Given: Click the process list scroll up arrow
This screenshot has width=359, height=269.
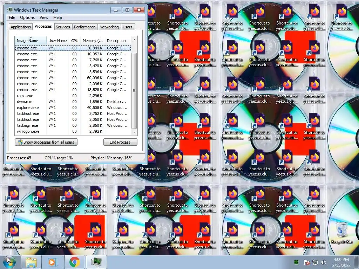Looking at the screenshot, I should coord(134,39).
